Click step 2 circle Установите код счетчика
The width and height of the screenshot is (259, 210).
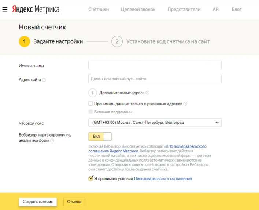117,41
